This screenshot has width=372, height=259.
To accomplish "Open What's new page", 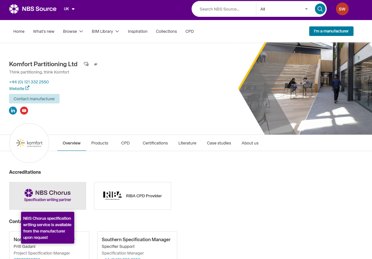I will (44, 31).
